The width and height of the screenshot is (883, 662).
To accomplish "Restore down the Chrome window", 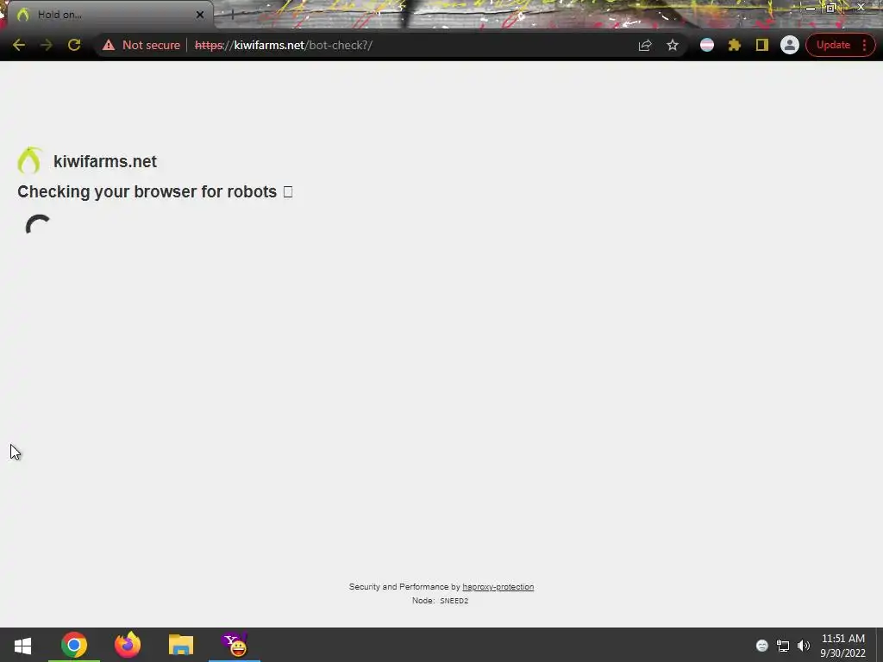I will coord(831,7).
